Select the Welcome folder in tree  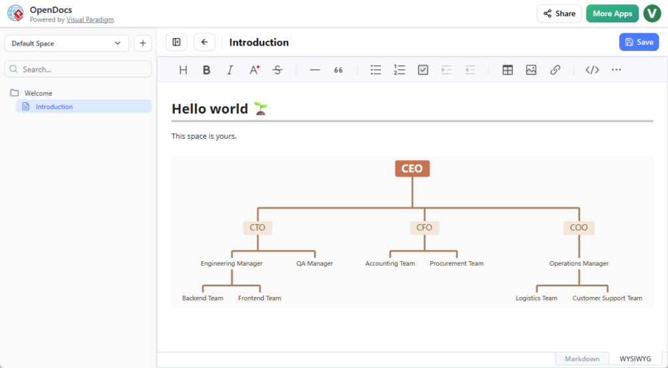tap(38, 93)
